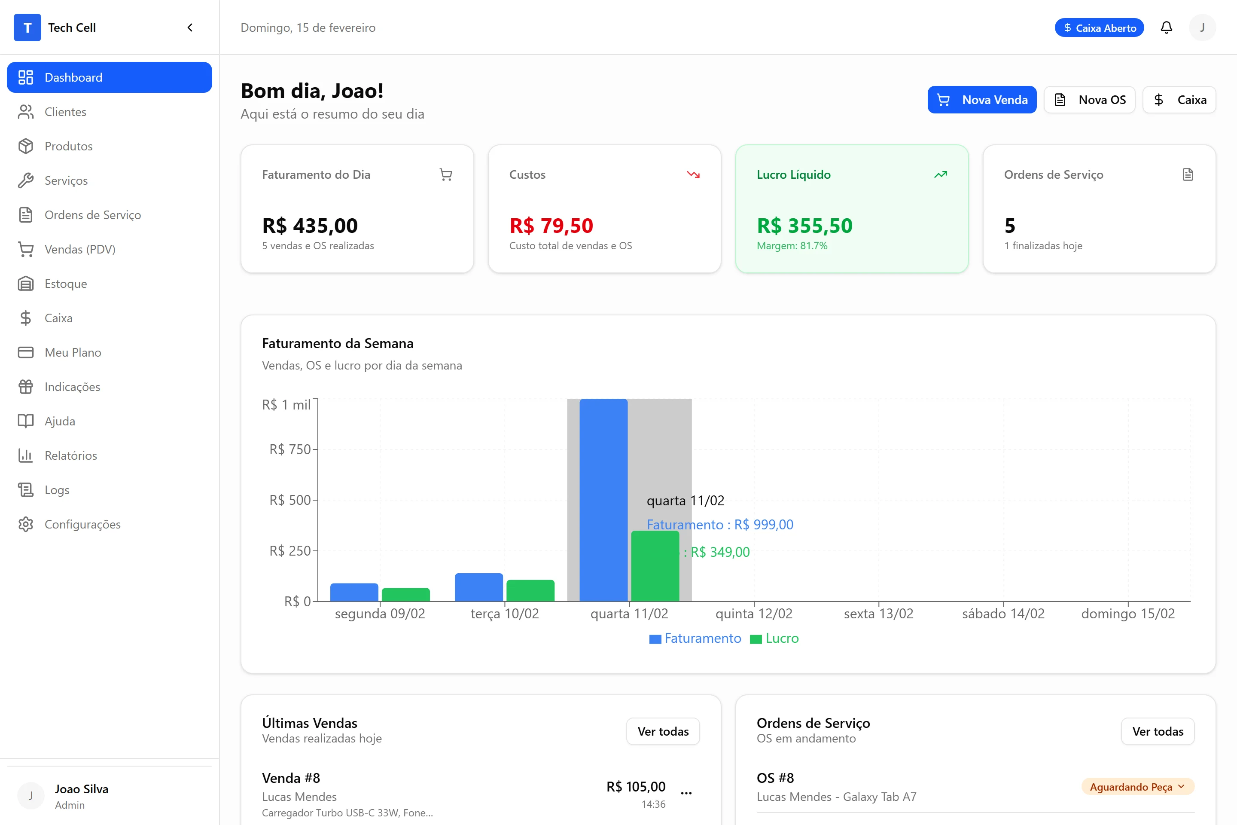The image size is (1237, 825).
Task: Open Configurações in the sidebar
Action: point(82,524)
